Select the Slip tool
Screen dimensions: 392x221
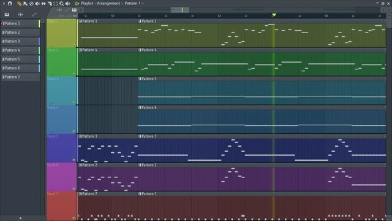click(43, 4)
